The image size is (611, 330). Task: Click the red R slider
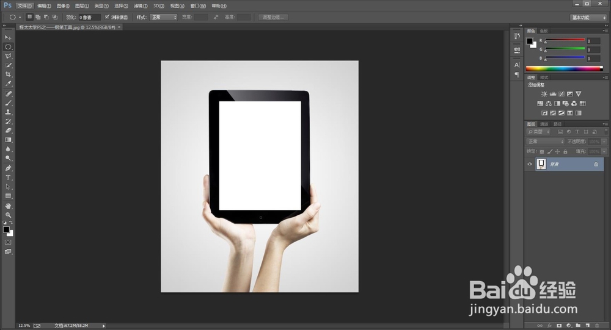coord(565,40)
